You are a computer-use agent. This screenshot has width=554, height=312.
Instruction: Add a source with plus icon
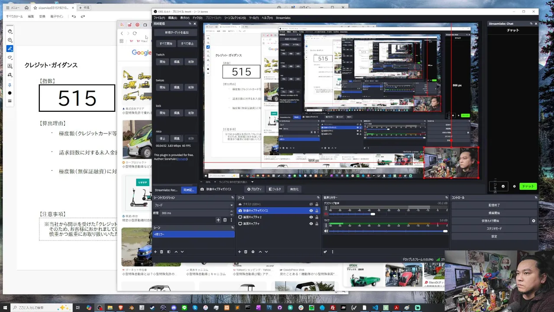(x=239, y=252)
